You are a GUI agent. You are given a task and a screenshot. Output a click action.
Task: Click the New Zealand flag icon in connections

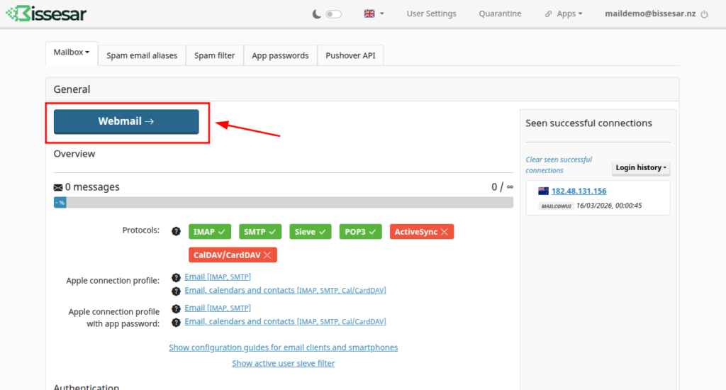coord(544,191)
